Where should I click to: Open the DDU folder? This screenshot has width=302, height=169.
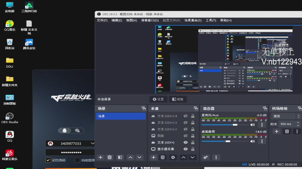coord(10,63)
